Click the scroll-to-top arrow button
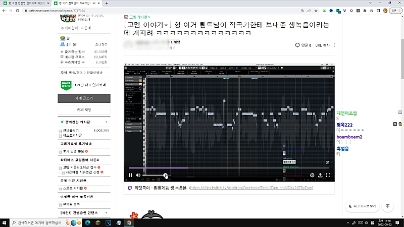 tap(387, 206)
